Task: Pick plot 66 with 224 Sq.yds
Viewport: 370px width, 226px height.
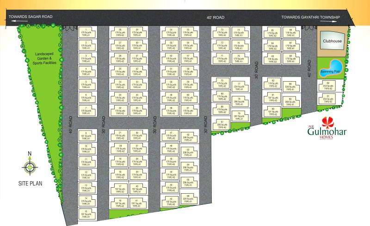Action: point(188,198)
